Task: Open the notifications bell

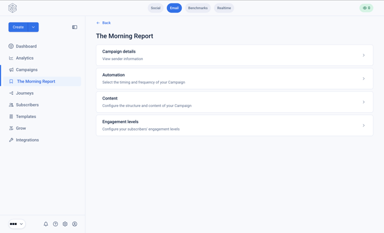Action: click(x=46, y=224)
